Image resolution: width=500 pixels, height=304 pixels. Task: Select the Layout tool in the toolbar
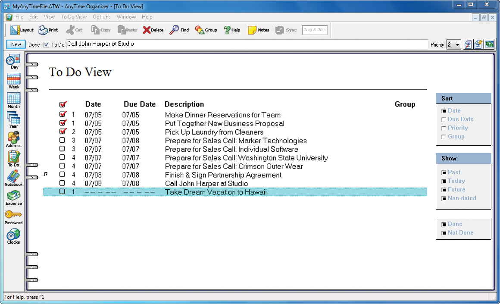(x=21, y=30)
